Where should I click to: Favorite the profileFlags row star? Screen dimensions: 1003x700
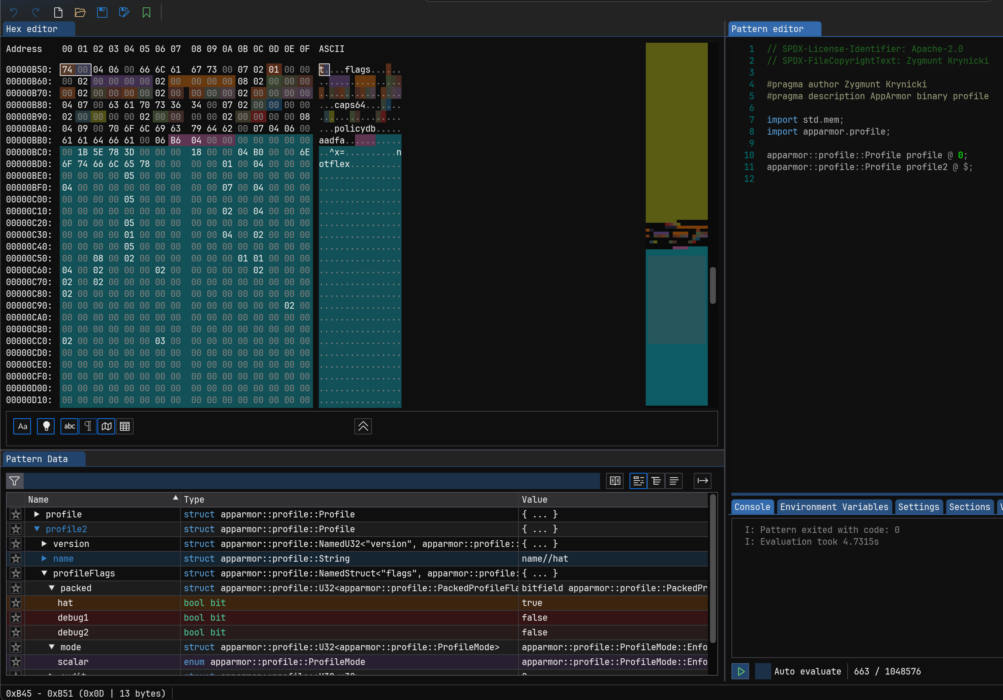16,573
